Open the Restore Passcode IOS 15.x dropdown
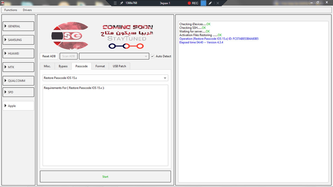Screen dimensions: 333x187 click(105, 78)
